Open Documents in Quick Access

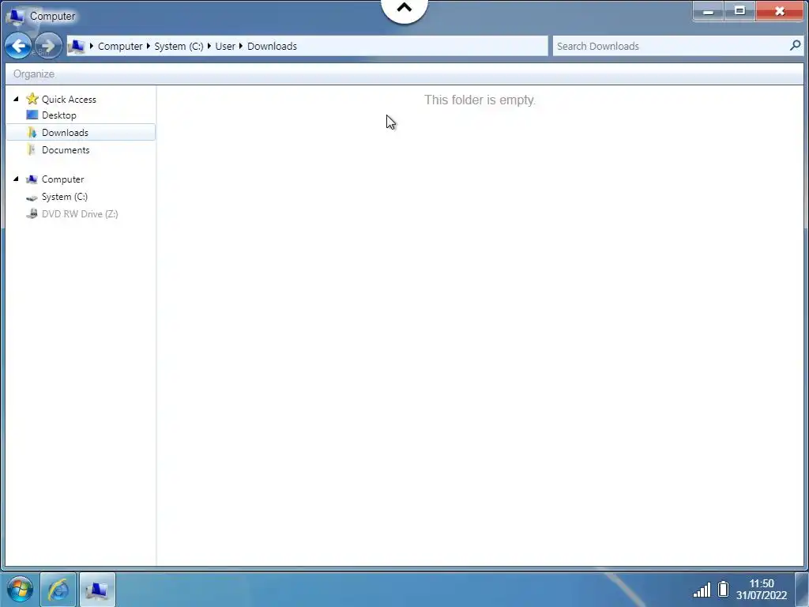pyautogui.click(x=66, y=149)
